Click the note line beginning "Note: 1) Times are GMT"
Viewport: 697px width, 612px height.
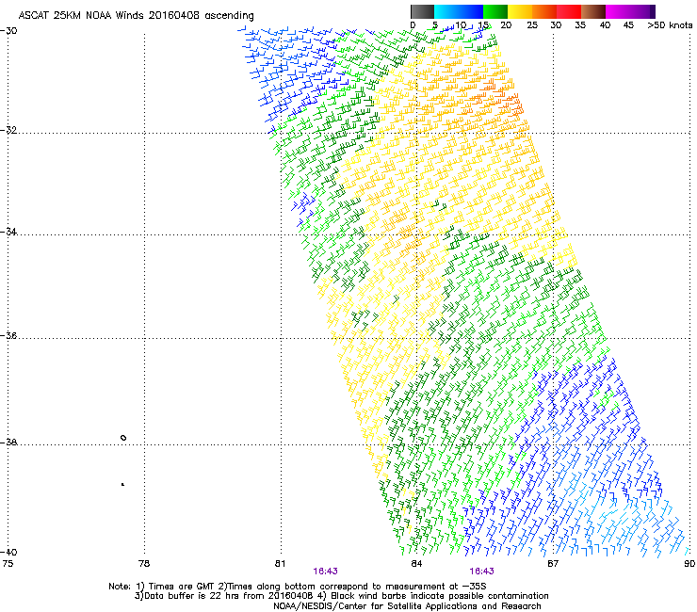(x=298, y=587)
